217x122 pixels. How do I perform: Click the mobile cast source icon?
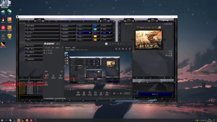pos(90,93)
